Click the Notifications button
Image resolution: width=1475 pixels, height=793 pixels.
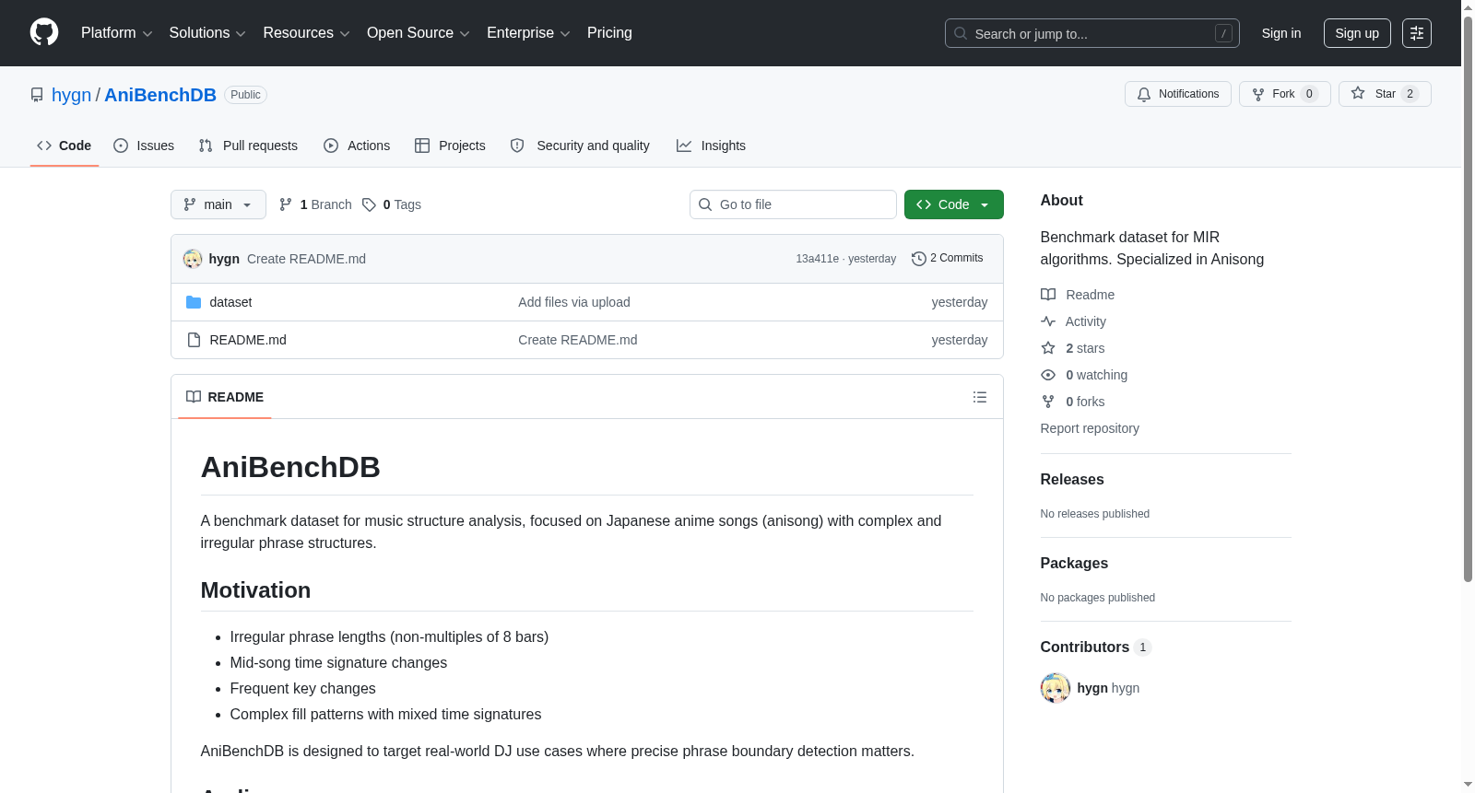tap(1178, 94)
